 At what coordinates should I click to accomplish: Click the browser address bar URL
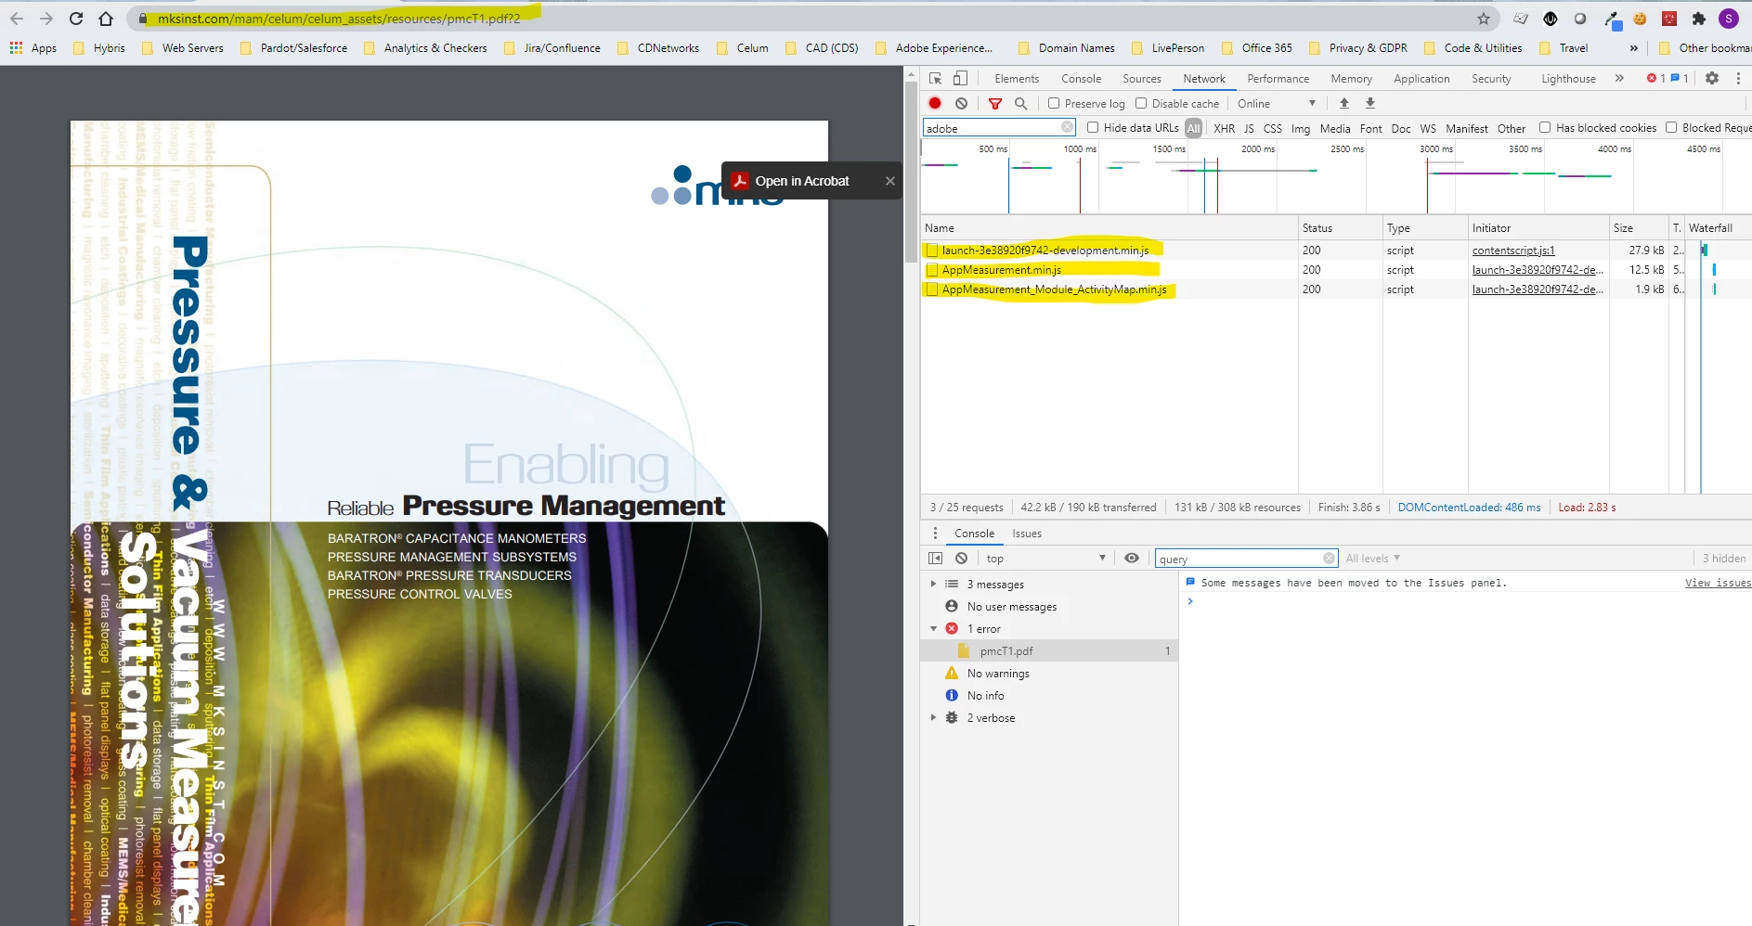pyautogui.click(x=339, y=19)
